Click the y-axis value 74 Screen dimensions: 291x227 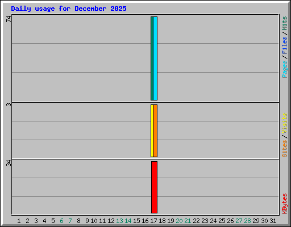coord(9,19)
